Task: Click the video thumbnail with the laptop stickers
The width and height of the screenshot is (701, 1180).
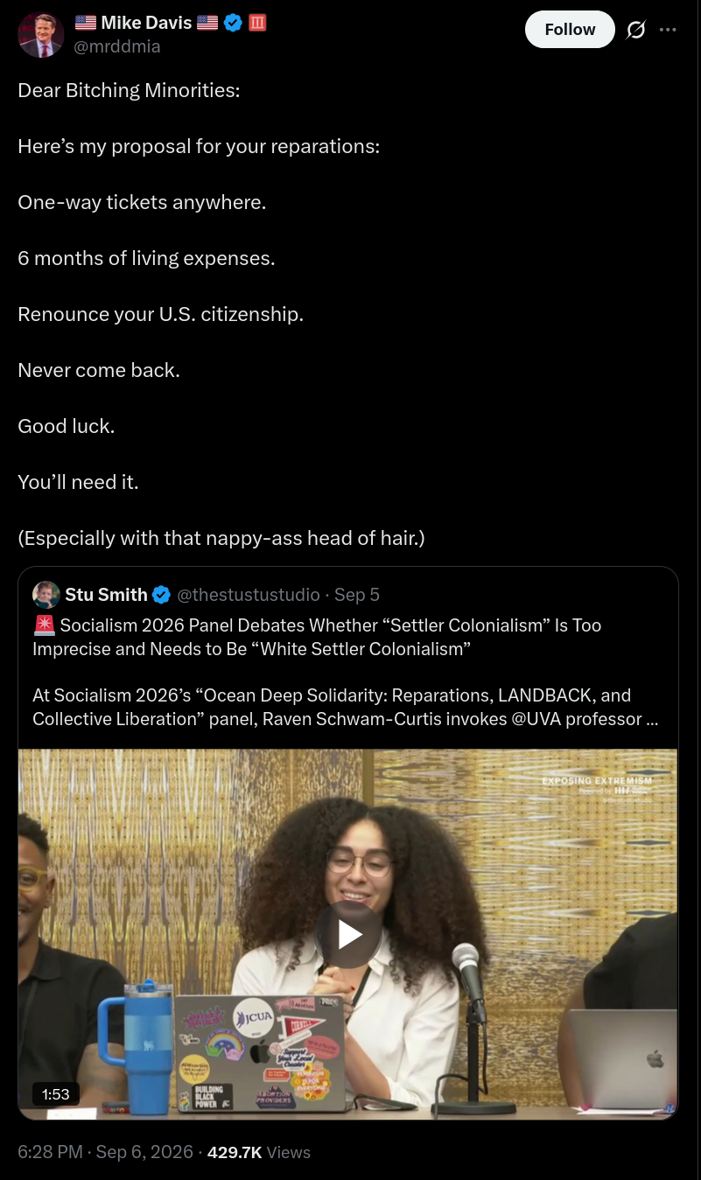Action: point(348,934)
